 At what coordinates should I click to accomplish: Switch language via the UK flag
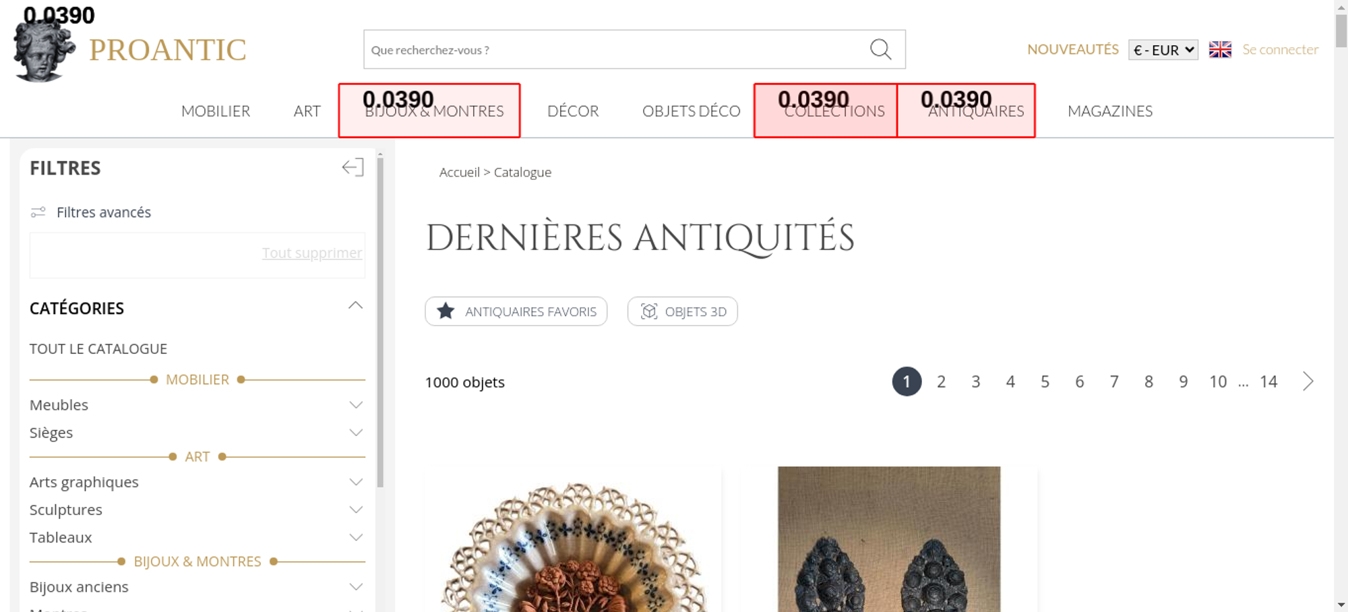pos(1220,50)
